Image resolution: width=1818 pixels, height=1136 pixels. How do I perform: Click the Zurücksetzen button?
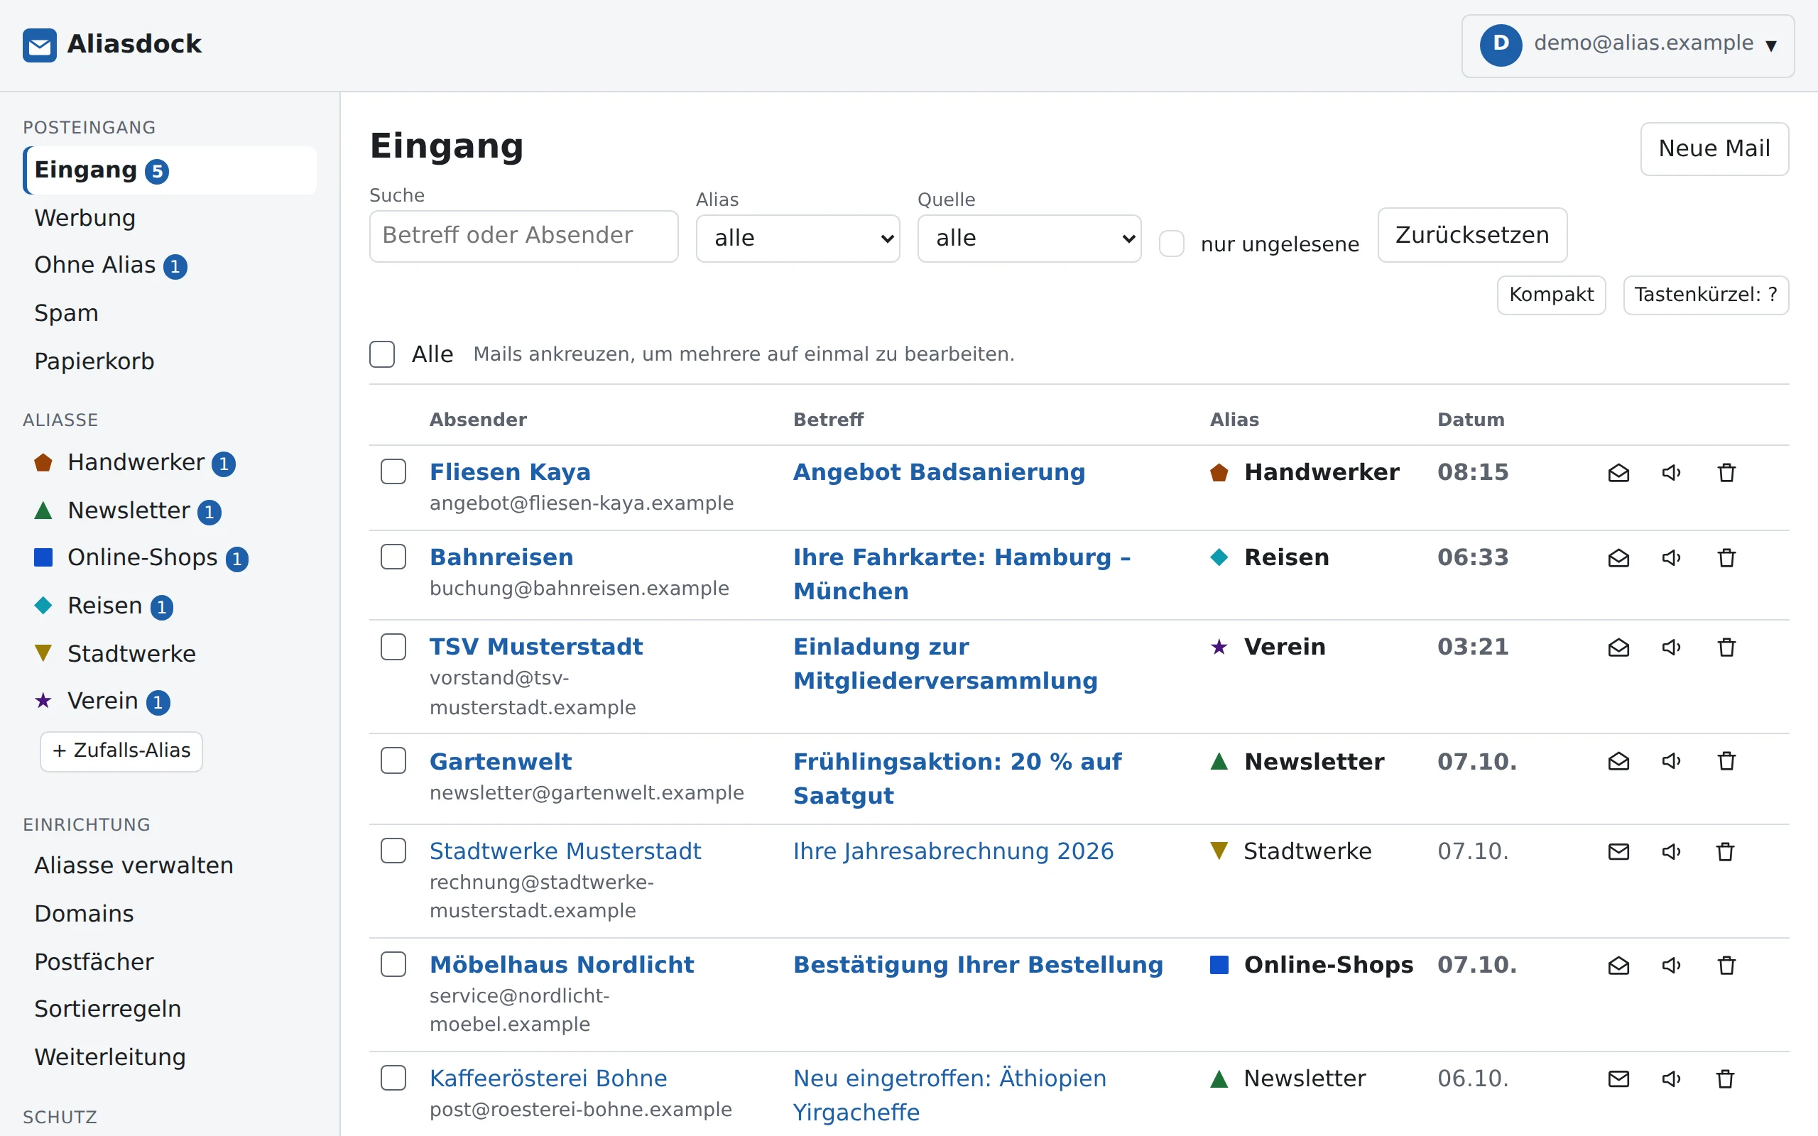pos(1471,235)
